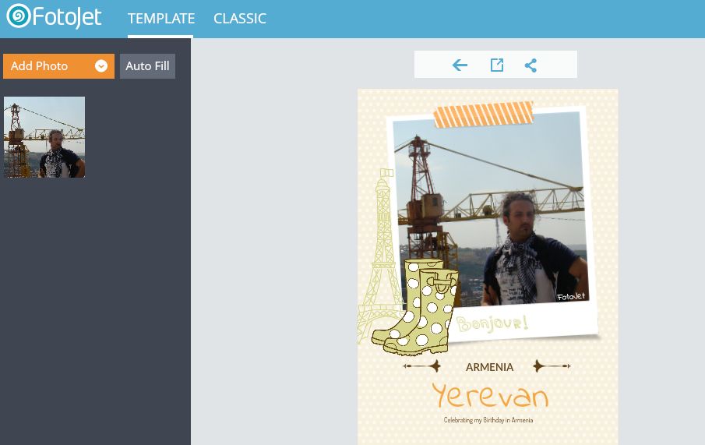Click the Bonjour! caption on the frame
705x445 pixels.
(492, 323)
